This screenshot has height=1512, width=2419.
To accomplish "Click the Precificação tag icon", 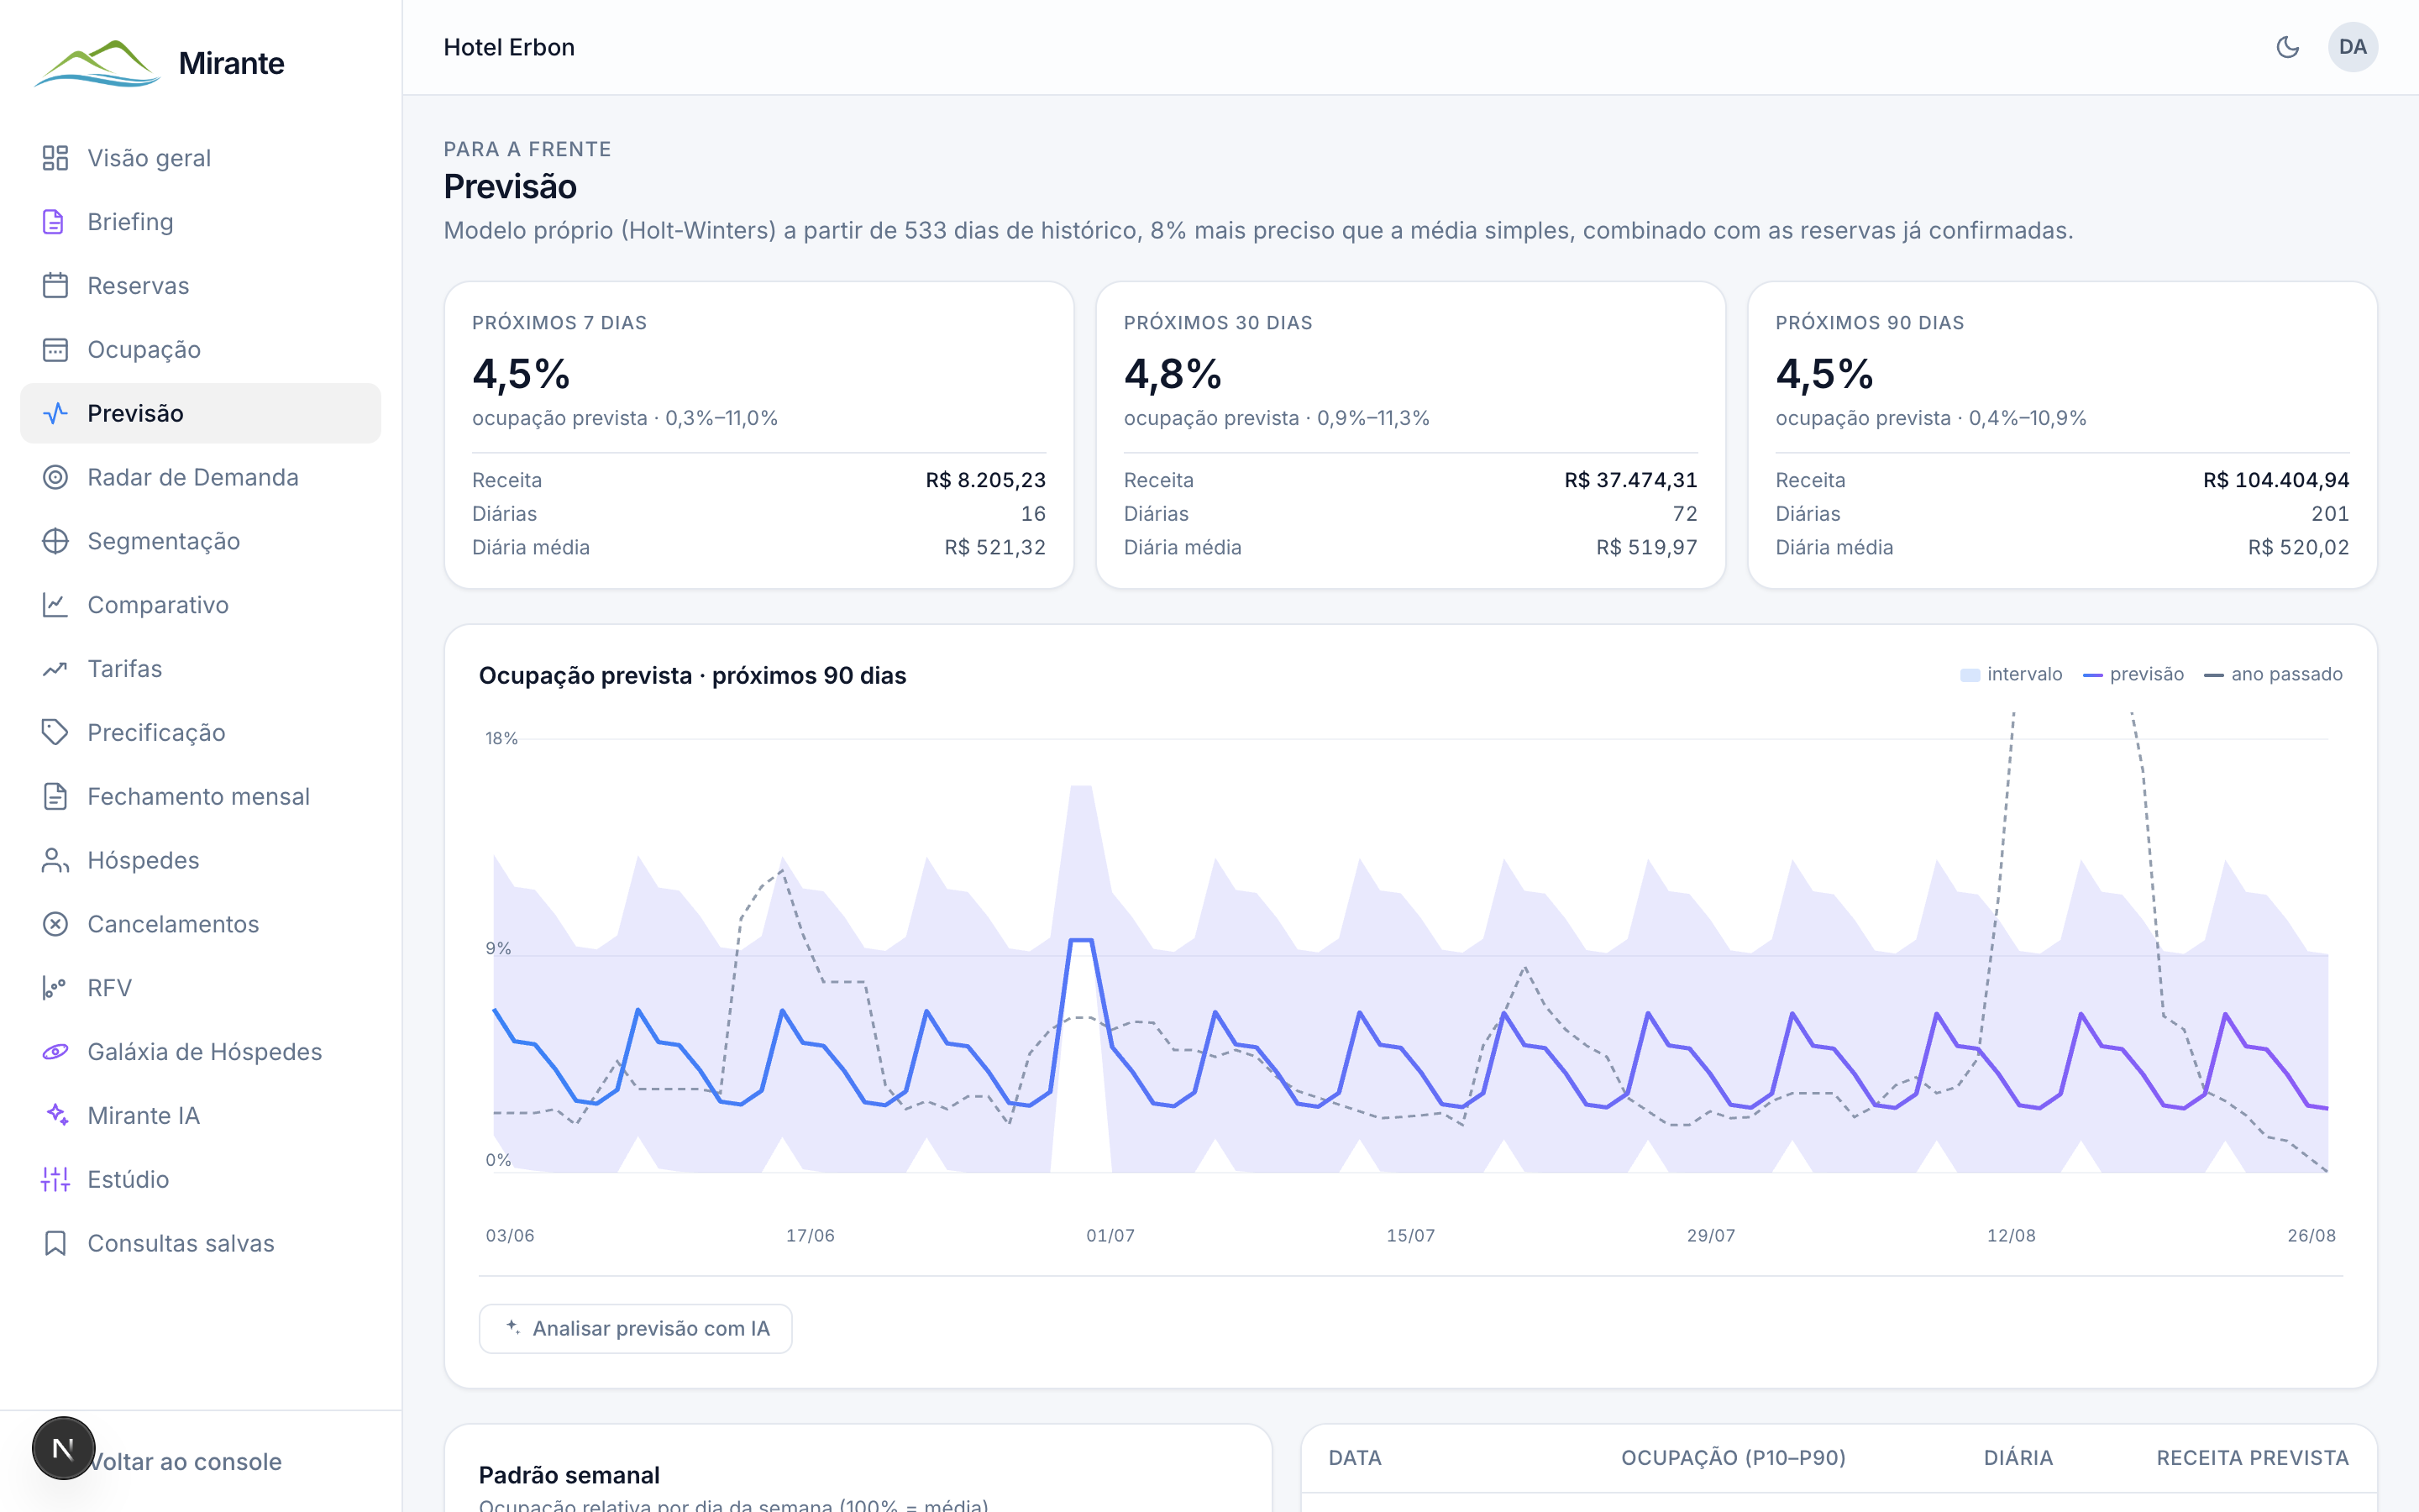I will click(55, 733).
